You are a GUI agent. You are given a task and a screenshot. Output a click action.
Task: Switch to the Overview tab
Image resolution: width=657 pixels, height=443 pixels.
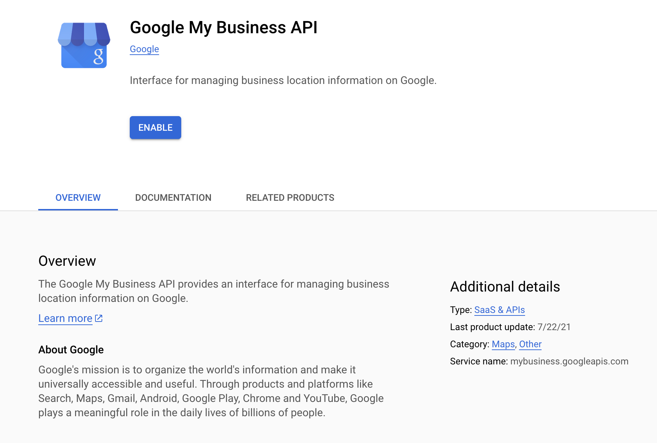pos(78,198)
